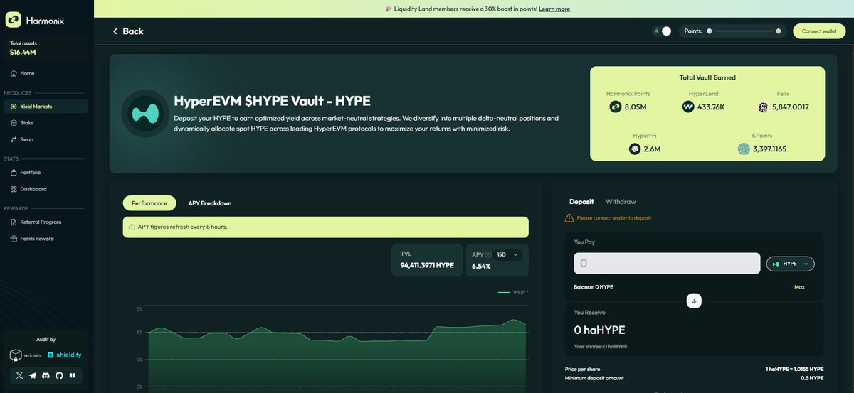The image size is (854, 393).
Task: Click the 3,397.1165 KPoints value
Action: pyautogui.click(x=770, y=149)
